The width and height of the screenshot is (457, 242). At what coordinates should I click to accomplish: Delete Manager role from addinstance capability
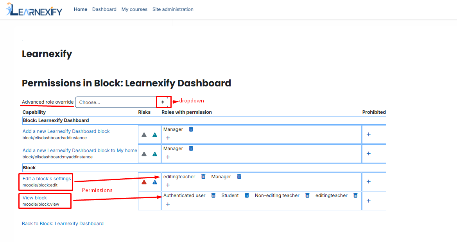pyautogui.click(x=191, y=129)
